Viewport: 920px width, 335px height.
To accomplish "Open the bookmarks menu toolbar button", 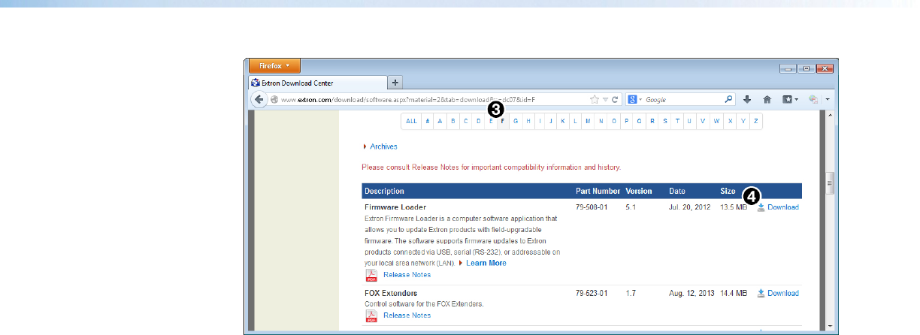I will click(790, 98).
